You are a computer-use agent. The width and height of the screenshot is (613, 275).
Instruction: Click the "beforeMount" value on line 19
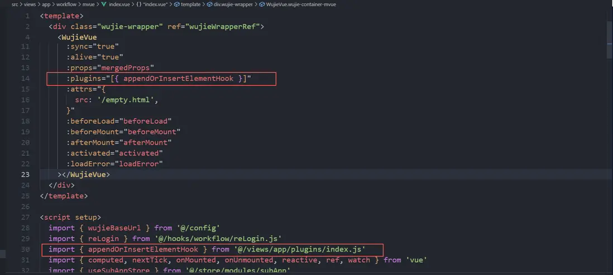[152, 132]
